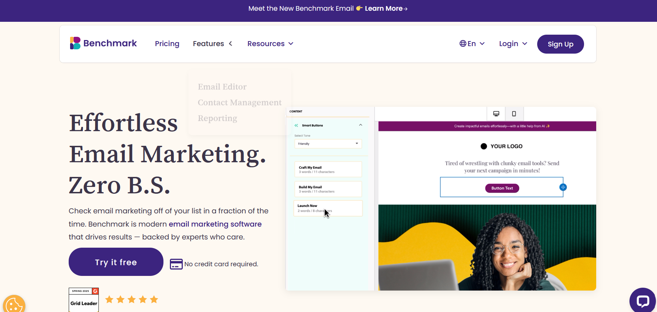Select Reporting from Features menu
This screenshot has height=312, width=657.
(x=217, y=118)
